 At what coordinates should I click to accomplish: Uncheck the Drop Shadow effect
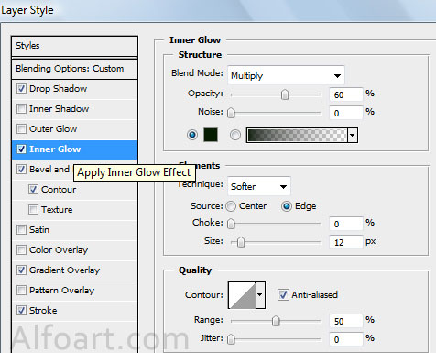pos(21,89)
